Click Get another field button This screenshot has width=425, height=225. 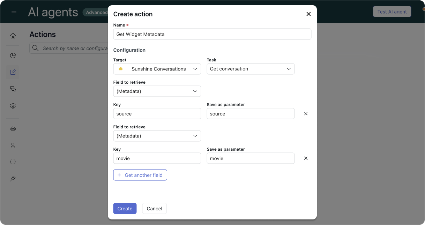[x=140, y=175]
